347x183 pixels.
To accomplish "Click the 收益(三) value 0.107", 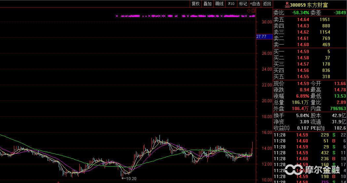I will (303, 128).
